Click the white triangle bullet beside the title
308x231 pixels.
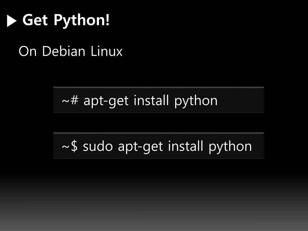click(x=12, y=21)
